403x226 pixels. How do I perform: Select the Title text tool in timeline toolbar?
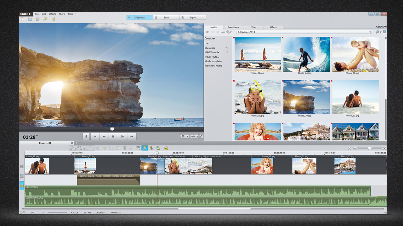(x=125, y=148)
